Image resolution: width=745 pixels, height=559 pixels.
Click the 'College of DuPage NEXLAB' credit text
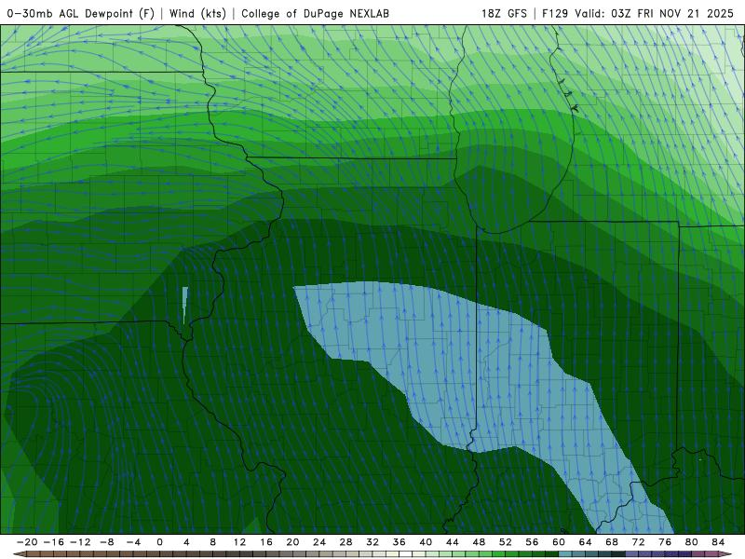[x=315, y=13]
